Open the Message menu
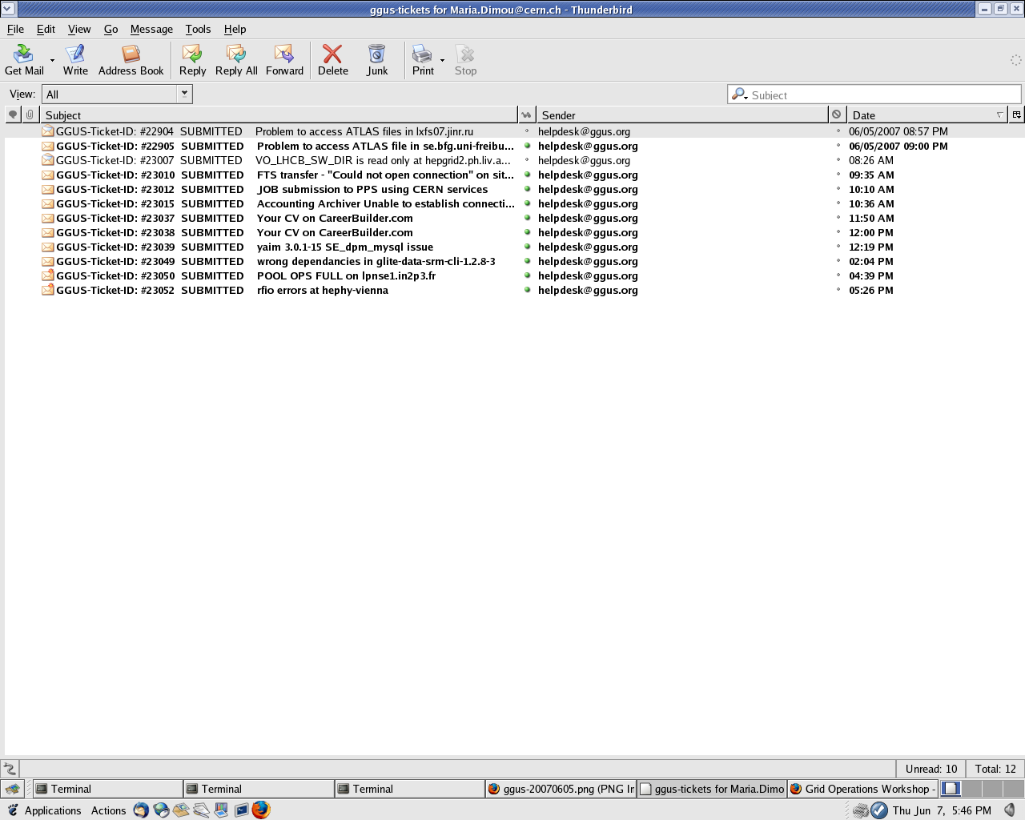The height and width of the screenshot is (820, 1025). [151, 29]
